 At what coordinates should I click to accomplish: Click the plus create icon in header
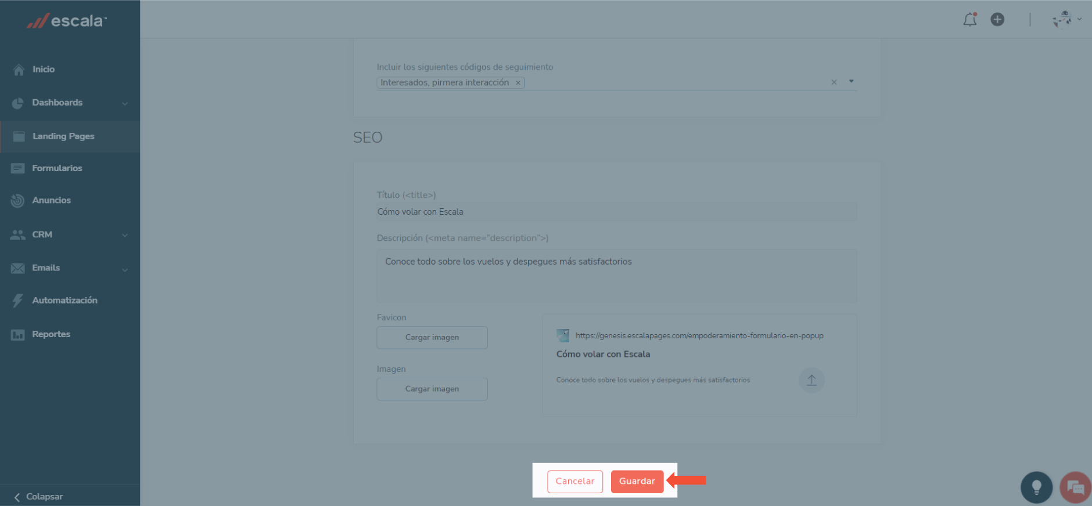[x=997, y=20]
